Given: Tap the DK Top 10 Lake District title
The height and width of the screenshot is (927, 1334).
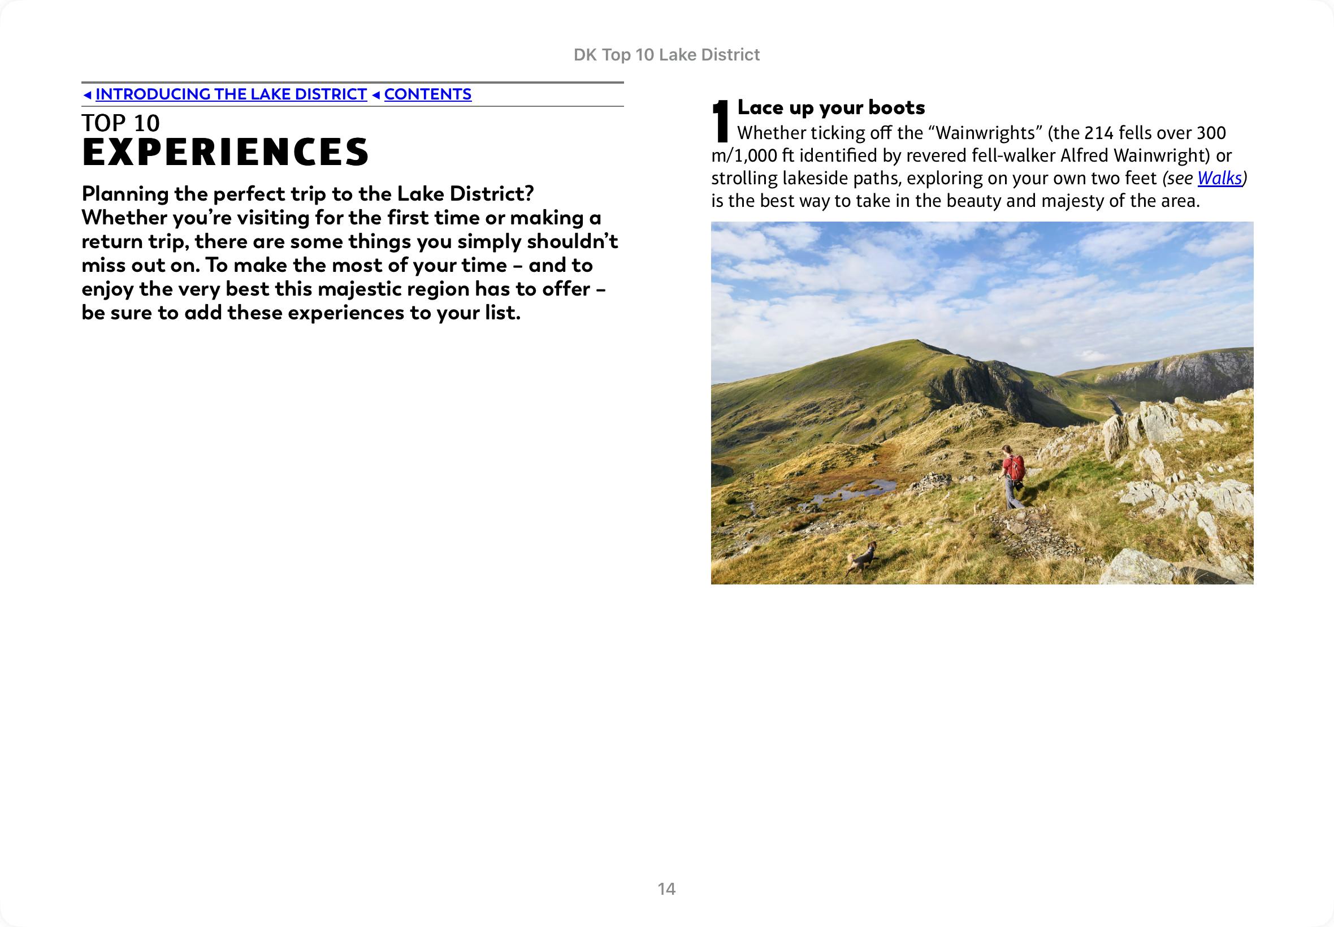Looking at the screenshot, I should coord(666,55).
